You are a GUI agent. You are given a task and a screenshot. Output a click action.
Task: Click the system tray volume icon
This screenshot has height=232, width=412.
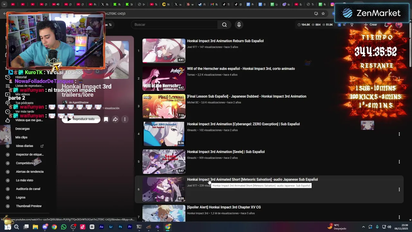(389, 227)
